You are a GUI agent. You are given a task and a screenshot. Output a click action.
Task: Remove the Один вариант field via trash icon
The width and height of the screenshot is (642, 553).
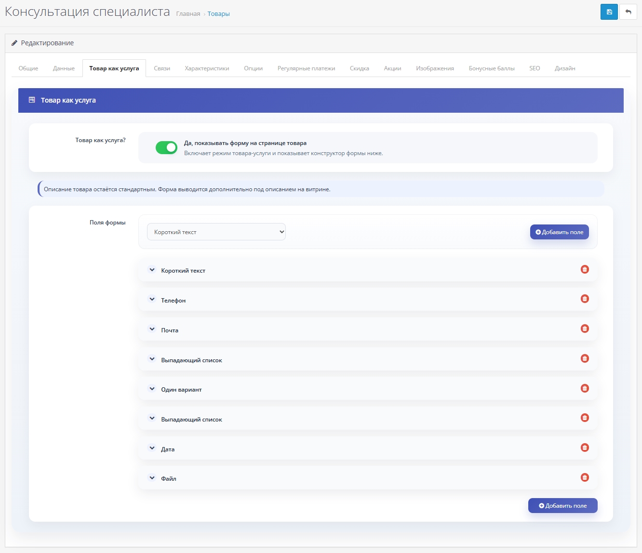[585, 388]
